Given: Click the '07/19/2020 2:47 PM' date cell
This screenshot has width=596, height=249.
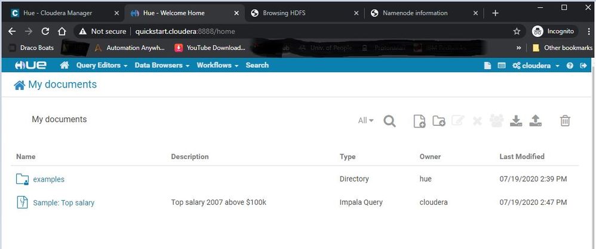Looking at the screenshot, I should click(x=533, y=203).
